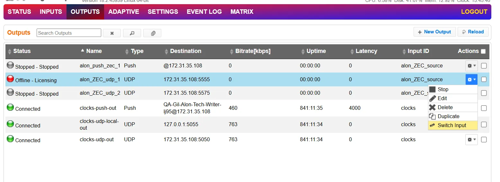
Task: Click the New Output button
Action: pos(434,32)
